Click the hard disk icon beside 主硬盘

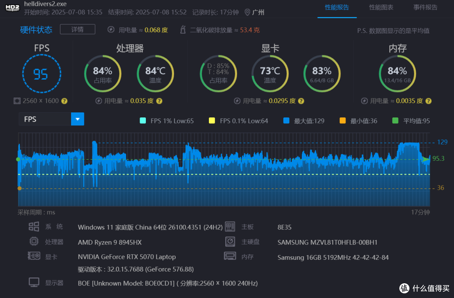[x=230, y=242]
